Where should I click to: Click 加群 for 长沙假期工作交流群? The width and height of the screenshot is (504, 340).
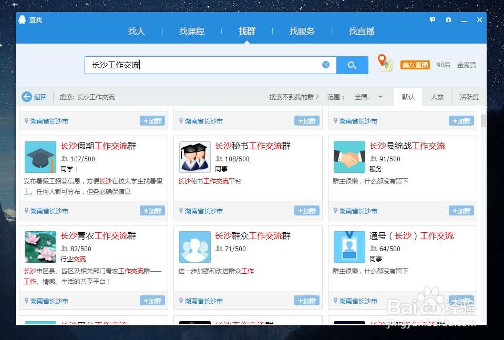[x=152, y=211]
